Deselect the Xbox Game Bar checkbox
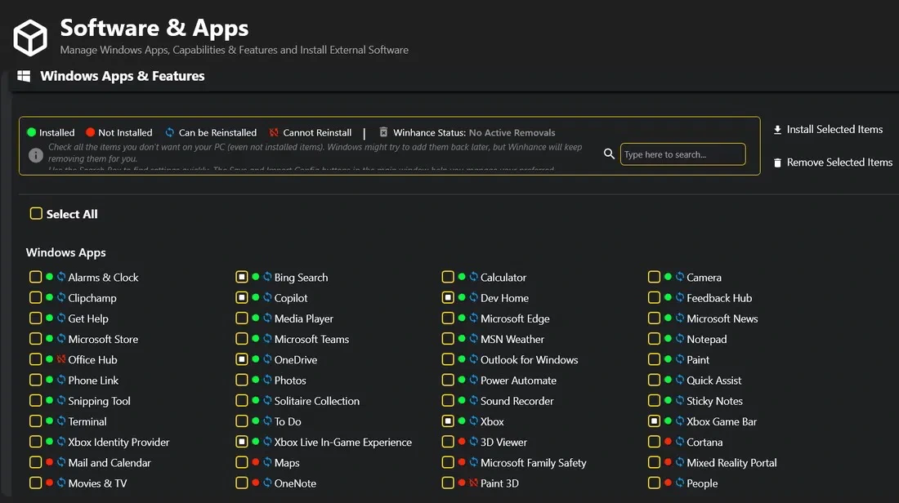 tap(654, 421)
